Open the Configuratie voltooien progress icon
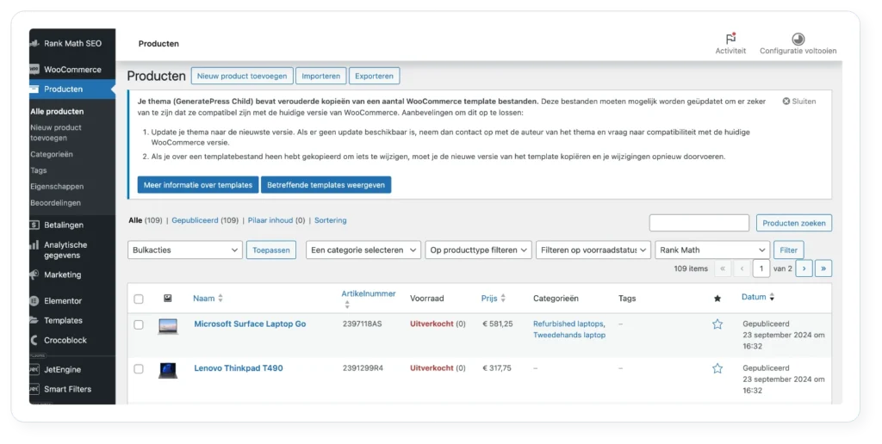Screen dimensions: 882x444 click(x=798, y=39)
